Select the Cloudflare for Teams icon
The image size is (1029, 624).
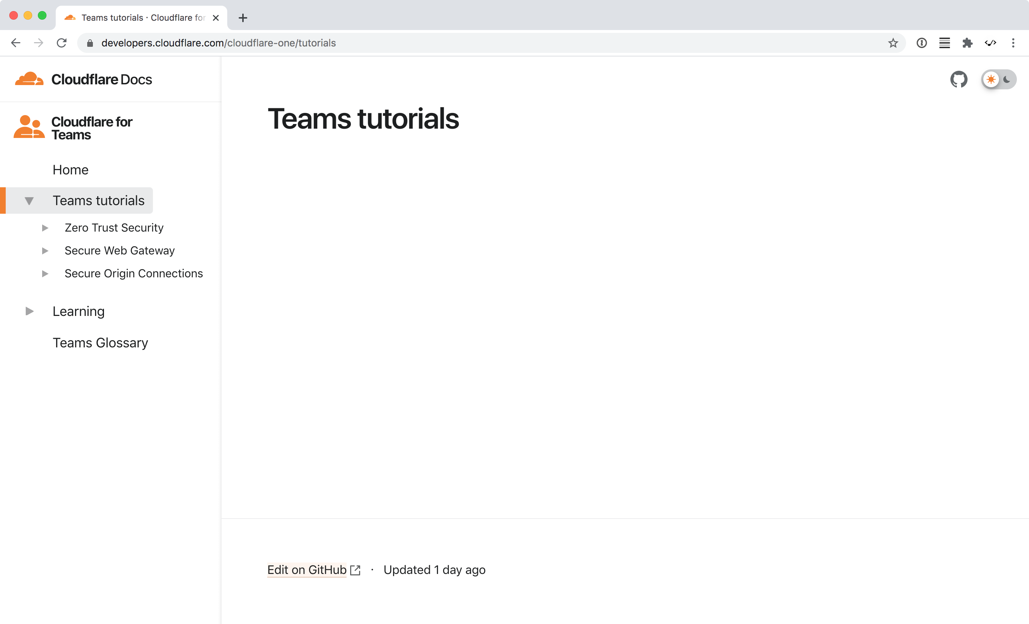pos(29,126)
